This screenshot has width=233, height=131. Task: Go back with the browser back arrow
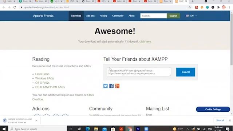(x=4, y=7)
